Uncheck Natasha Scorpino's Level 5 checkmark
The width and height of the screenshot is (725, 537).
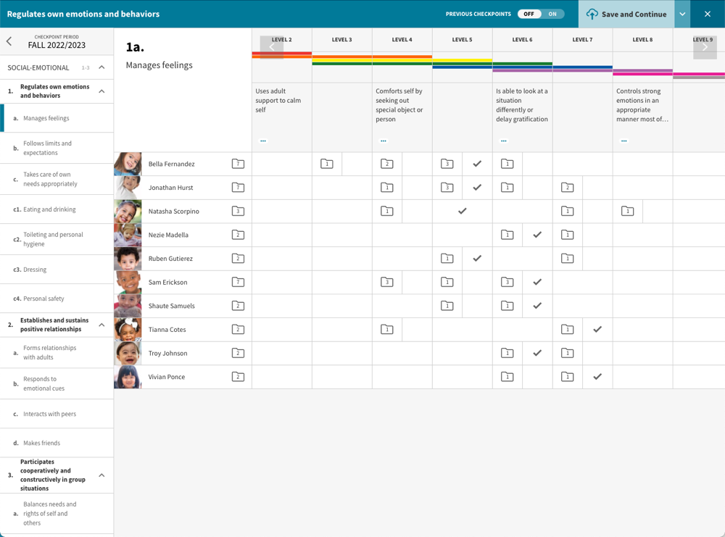[x=462, y=212]
